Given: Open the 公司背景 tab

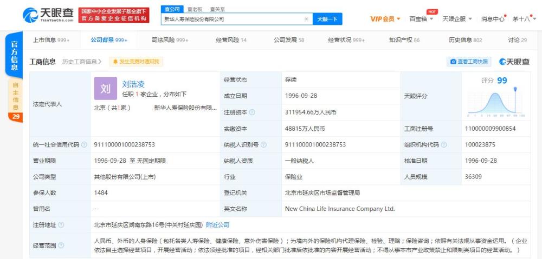Looking at the screenshot, I should click(109, 40).
